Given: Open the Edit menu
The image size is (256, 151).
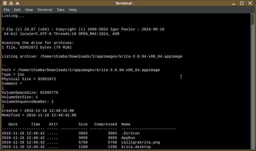Looking at the screenshot, I should tap(17, 10).
